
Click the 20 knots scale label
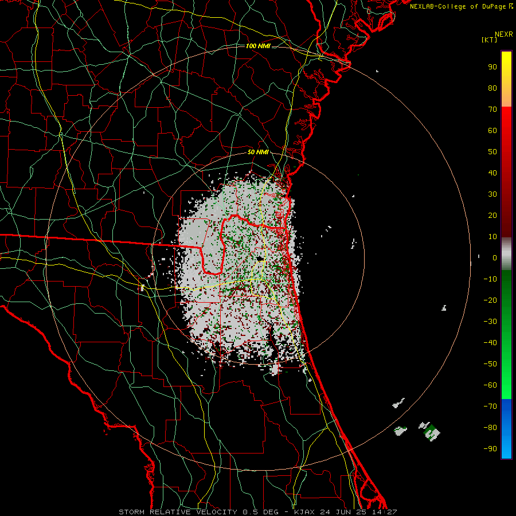point(492,215)
